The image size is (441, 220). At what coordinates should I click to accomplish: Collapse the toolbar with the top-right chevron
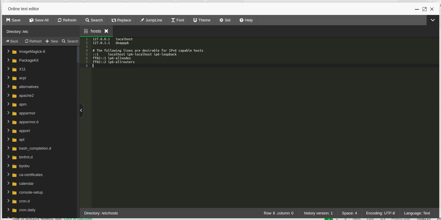432,20
